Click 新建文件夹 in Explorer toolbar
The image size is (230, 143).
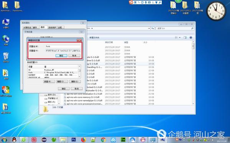[94, 38]
